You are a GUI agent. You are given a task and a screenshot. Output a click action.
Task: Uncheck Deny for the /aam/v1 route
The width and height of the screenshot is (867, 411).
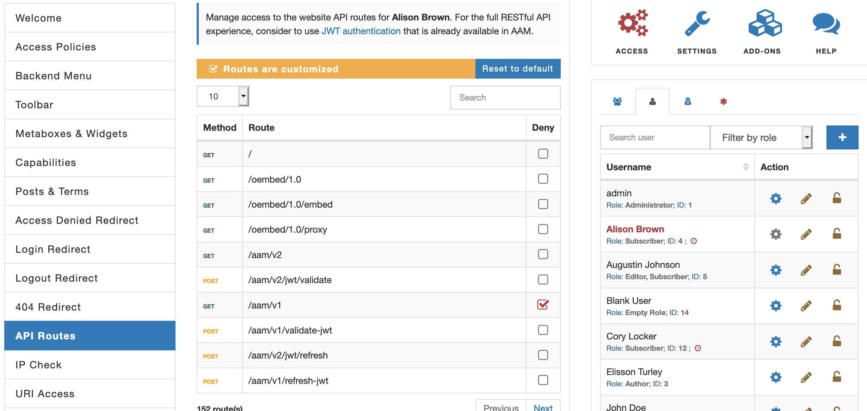tap(543, 305)
